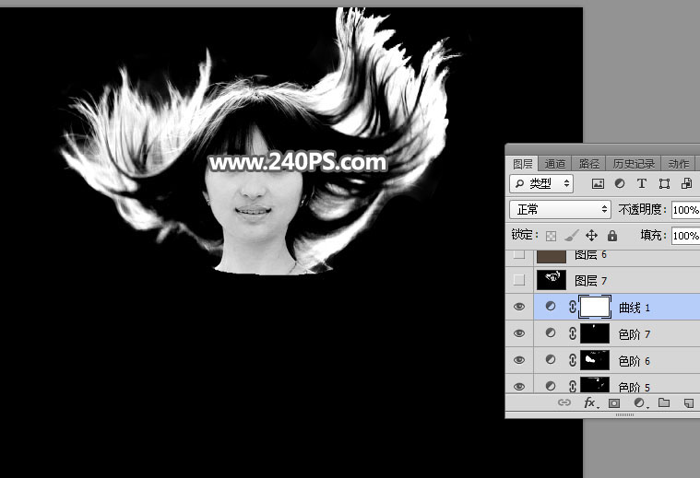Switch to the 通道 tab
The height and width of the screenshot is (478, 700).
pos(555,163)
